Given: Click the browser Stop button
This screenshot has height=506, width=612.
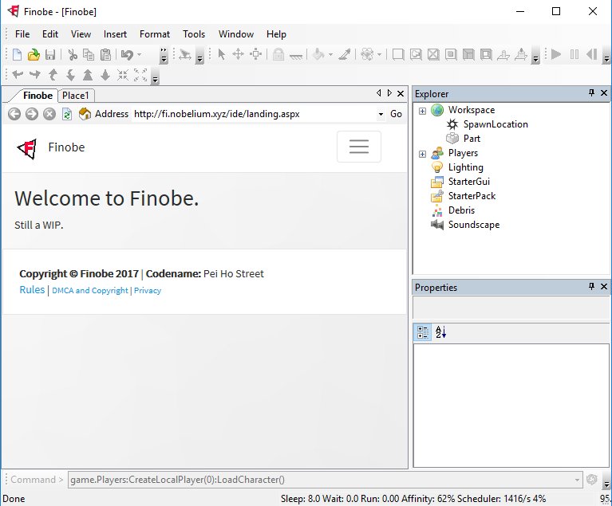Looking at the screenshot, I should tap(49, 114).
